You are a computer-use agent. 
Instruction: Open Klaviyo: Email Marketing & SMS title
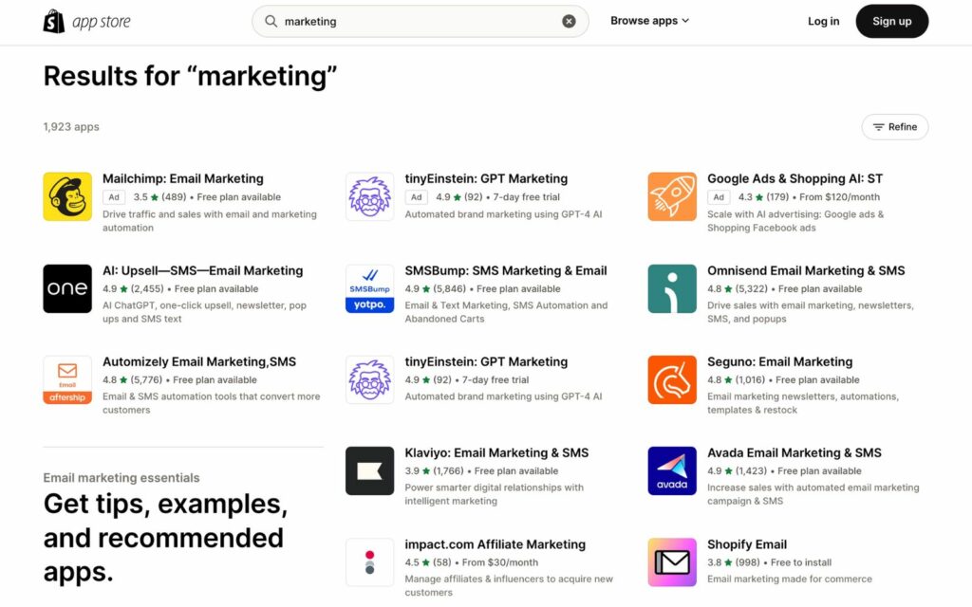coord(496,452)
